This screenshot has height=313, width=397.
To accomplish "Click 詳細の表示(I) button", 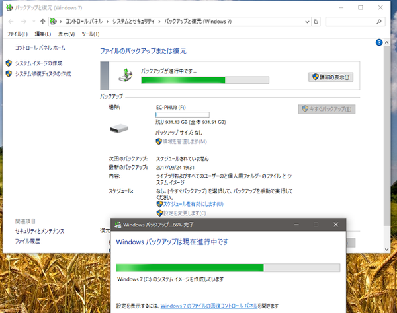I will (x=331, y=77).
